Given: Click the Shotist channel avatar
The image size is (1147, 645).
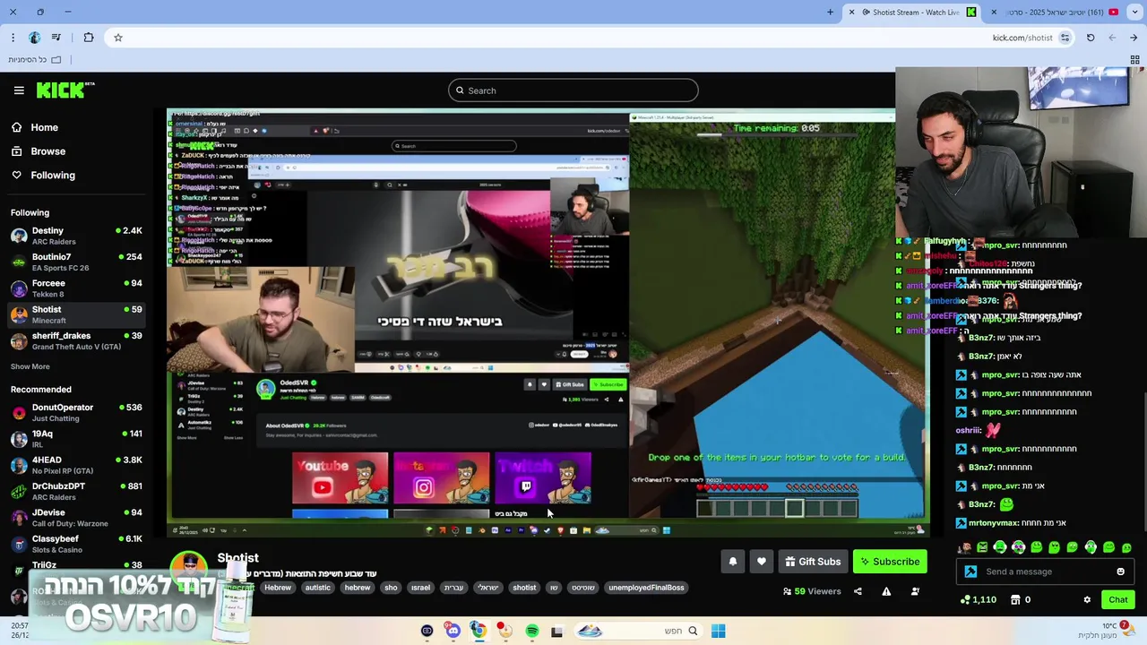Looking at the screenshot, I should [189, 567].
